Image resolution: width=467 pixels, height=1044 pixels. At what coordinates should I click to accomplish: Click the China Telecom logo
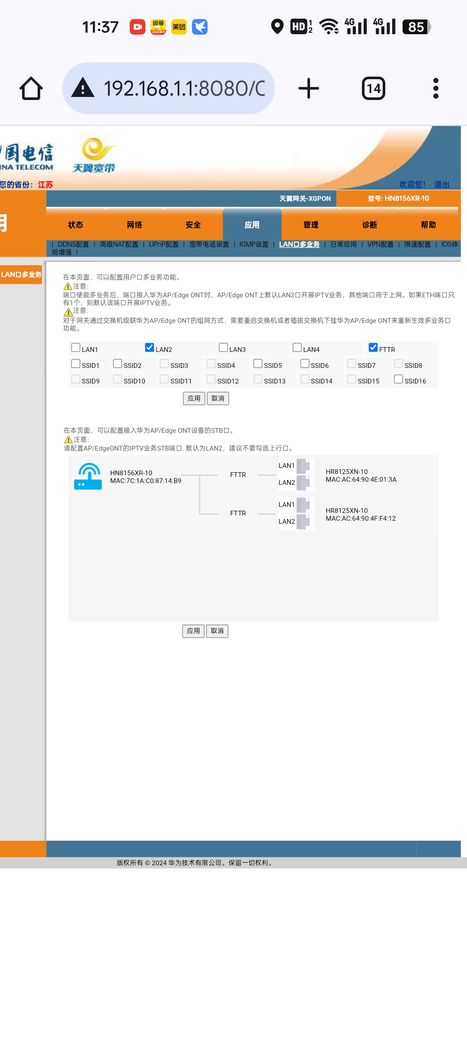[27, 157]
